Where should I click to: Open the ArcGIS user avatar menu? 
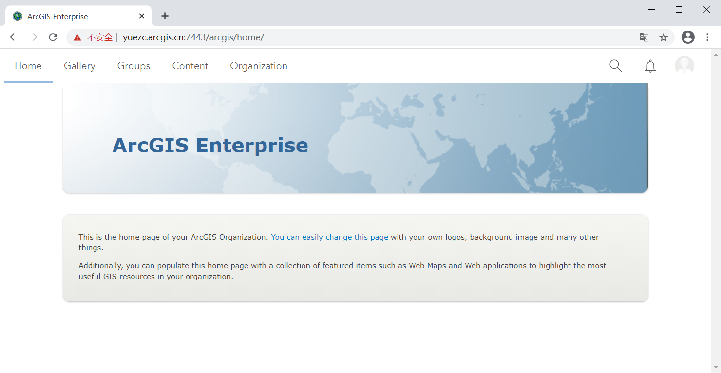click(x=684, y=66)
